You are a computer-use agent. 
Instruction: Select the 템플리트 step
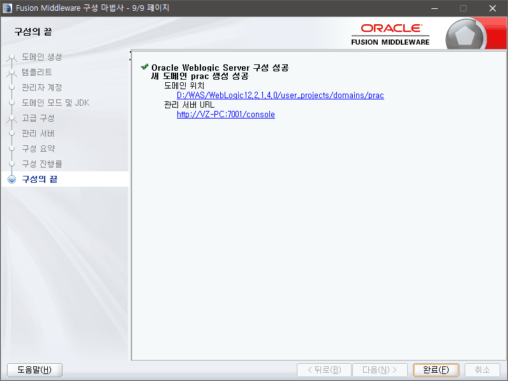coord(37,72)
